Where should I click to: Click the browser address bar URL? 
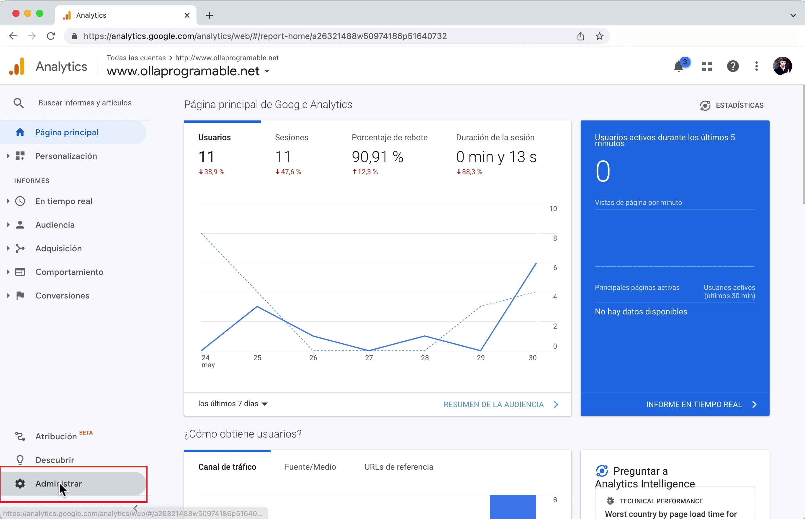265,36
